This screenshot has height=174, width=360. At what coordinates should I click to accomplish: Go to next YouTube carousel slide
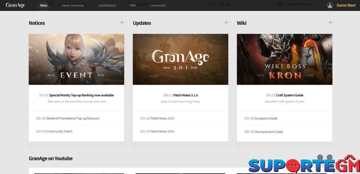click(329, 157)
